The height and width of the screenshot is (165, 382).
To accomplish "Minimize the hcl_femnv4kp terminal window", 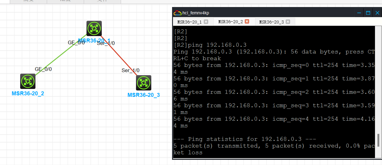I will point(359,13).
